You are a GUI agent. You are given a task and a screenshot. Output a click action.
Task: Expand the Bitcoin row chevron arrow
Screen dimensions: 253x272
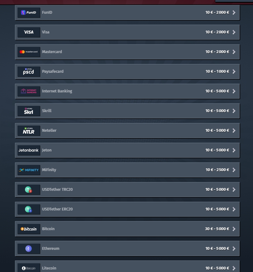tap(234, 229)
